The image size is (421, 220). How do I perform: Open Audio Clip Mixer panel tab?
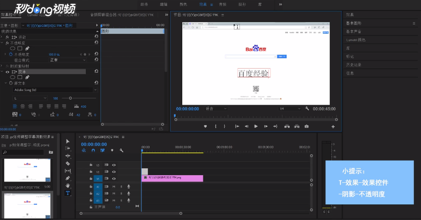(122, 15)
